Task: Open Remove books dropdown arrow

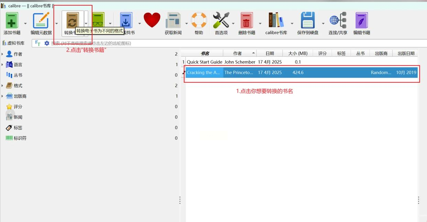Action: point(260,24)
